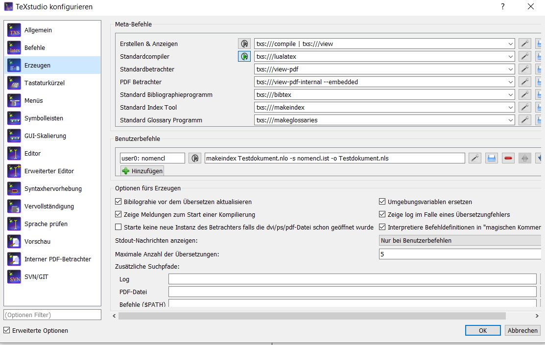This screenshot has width=545, height=345.
Task: Click the wrench icon for PDF Betrachter row
Action: [524, 82]
